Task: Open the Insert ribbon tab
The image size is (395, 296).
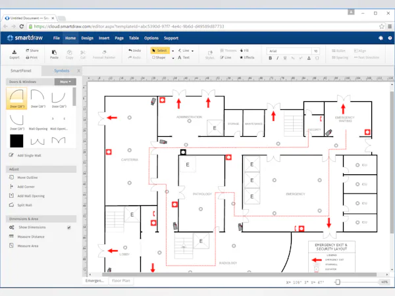Action: coord(104,38)
